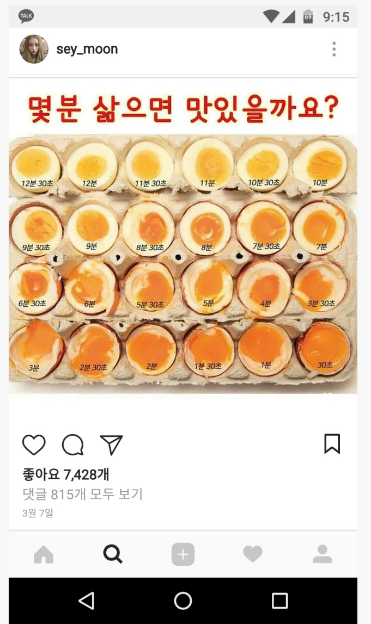Share post with paper plane icon
Image resolution: width=371 pixels, height=624 pixels.
click(x=111, y=444)
